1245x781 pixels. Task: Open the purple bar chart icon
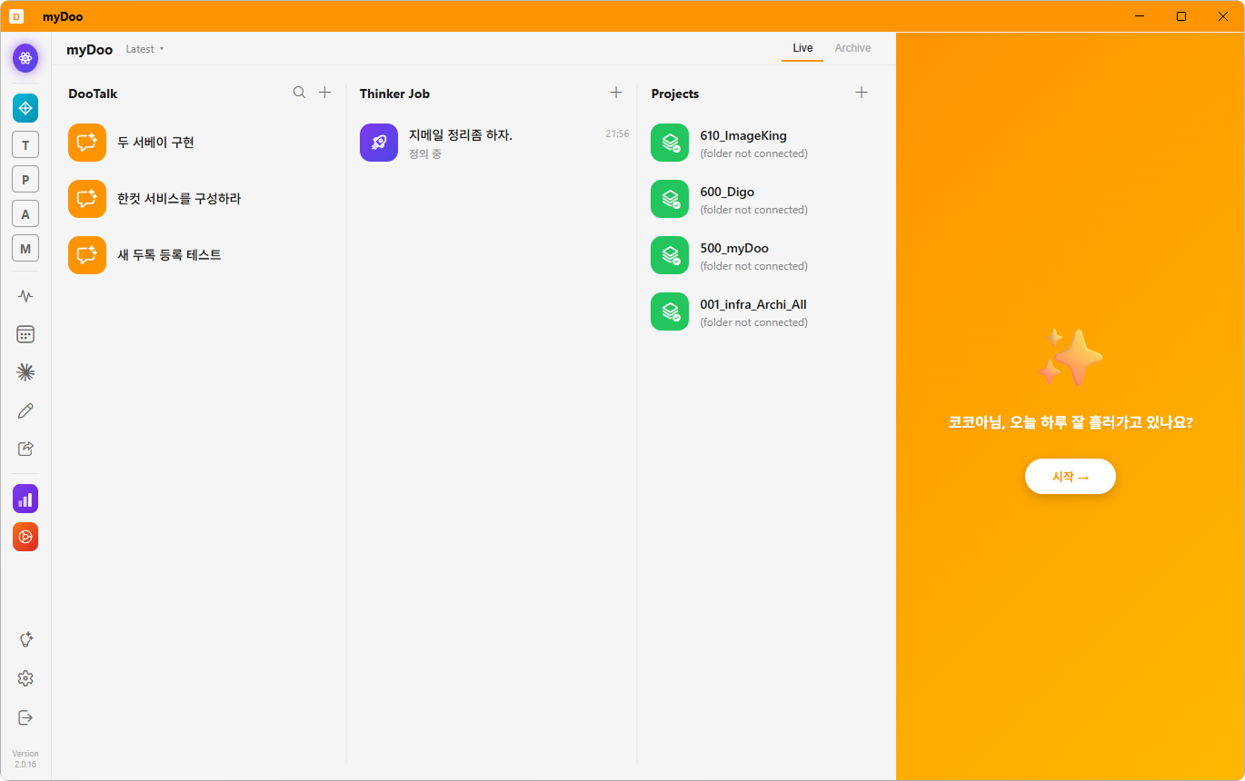[25, 499]
